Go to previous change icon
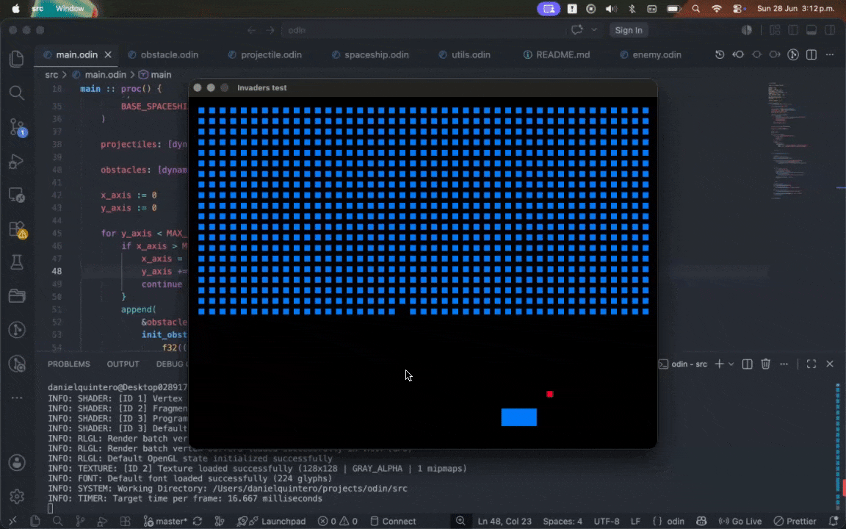The image size is (846, 529). tap(738, 54)
